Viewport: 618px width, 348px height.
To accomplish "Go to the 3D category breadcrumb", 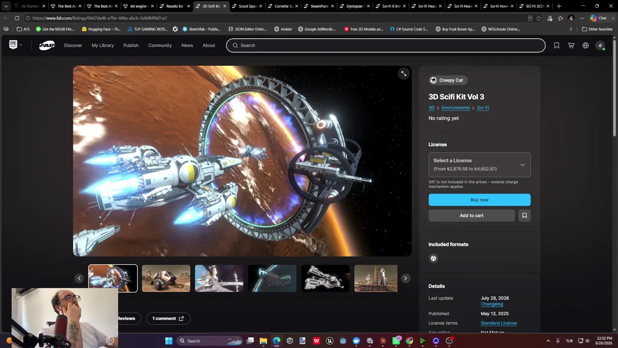I will click(x=432, y=108).
